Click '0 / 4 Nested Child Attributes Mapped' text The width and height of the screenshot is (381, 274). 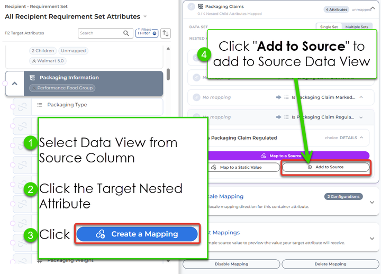229,14
